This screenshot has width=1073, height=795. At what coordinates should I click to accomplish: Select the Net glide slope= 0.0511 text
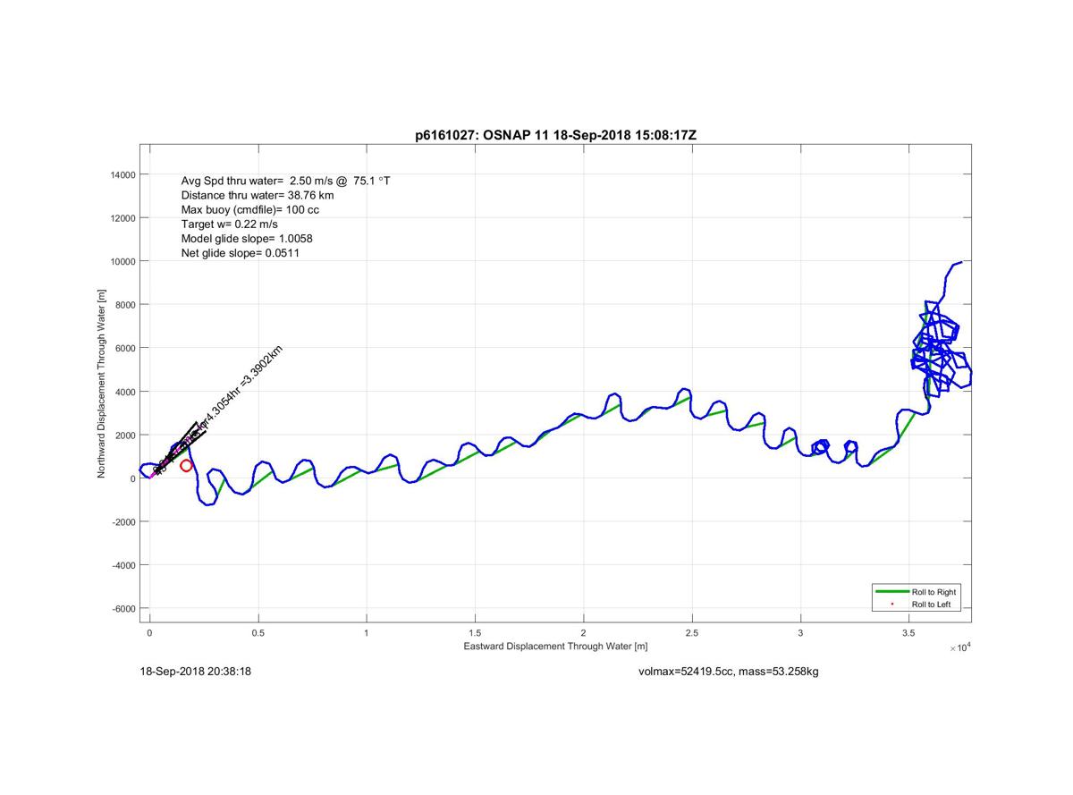click(x=240, y=253)
